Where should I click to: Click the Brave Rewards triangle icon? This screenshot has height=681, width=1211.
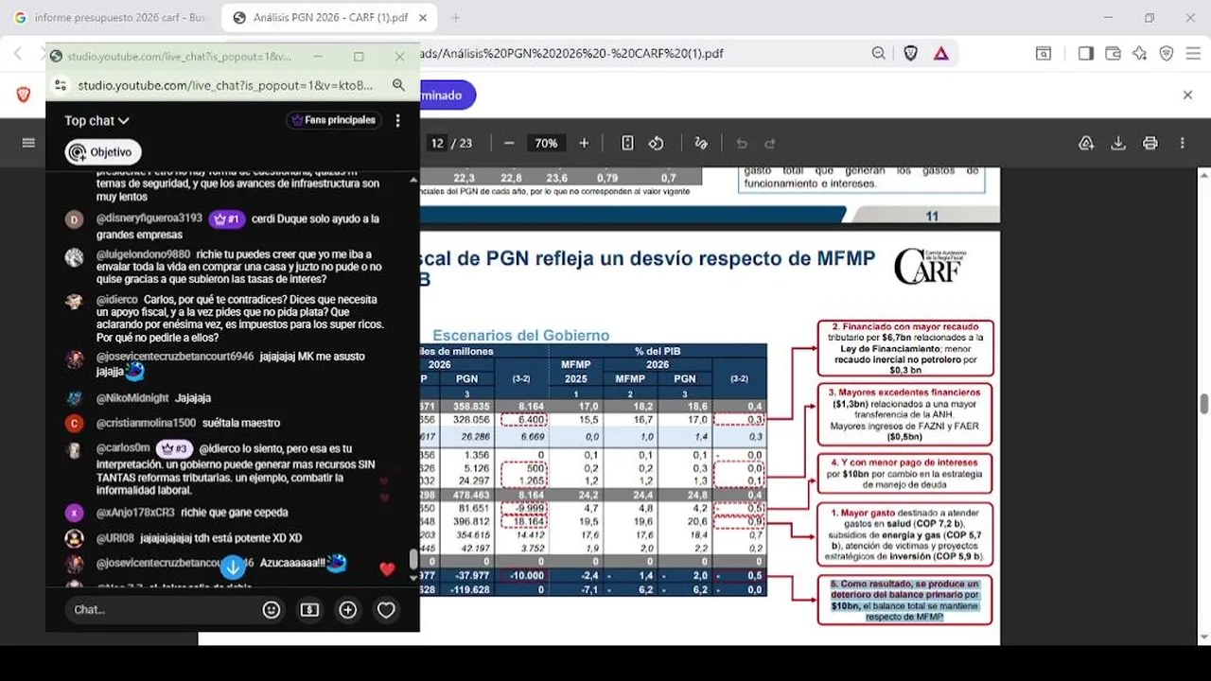click(x=940, y=54)
